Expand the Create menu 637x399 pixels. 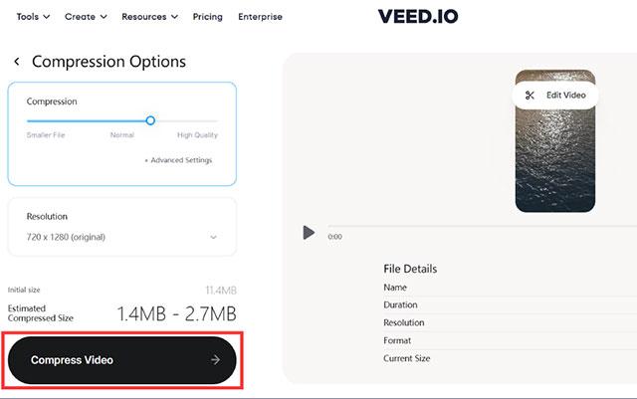click(x=87, y=17)
